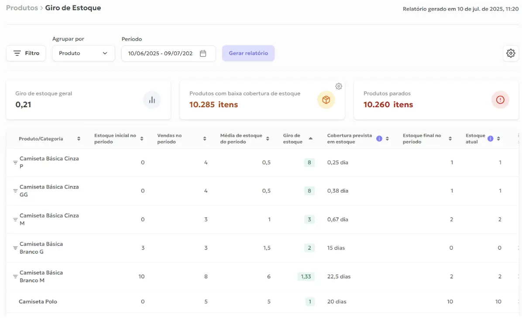Sort by Média de estoque do período
Image resolution: width=522 pixels, height=318 pixels.
(x=268, y=139)
